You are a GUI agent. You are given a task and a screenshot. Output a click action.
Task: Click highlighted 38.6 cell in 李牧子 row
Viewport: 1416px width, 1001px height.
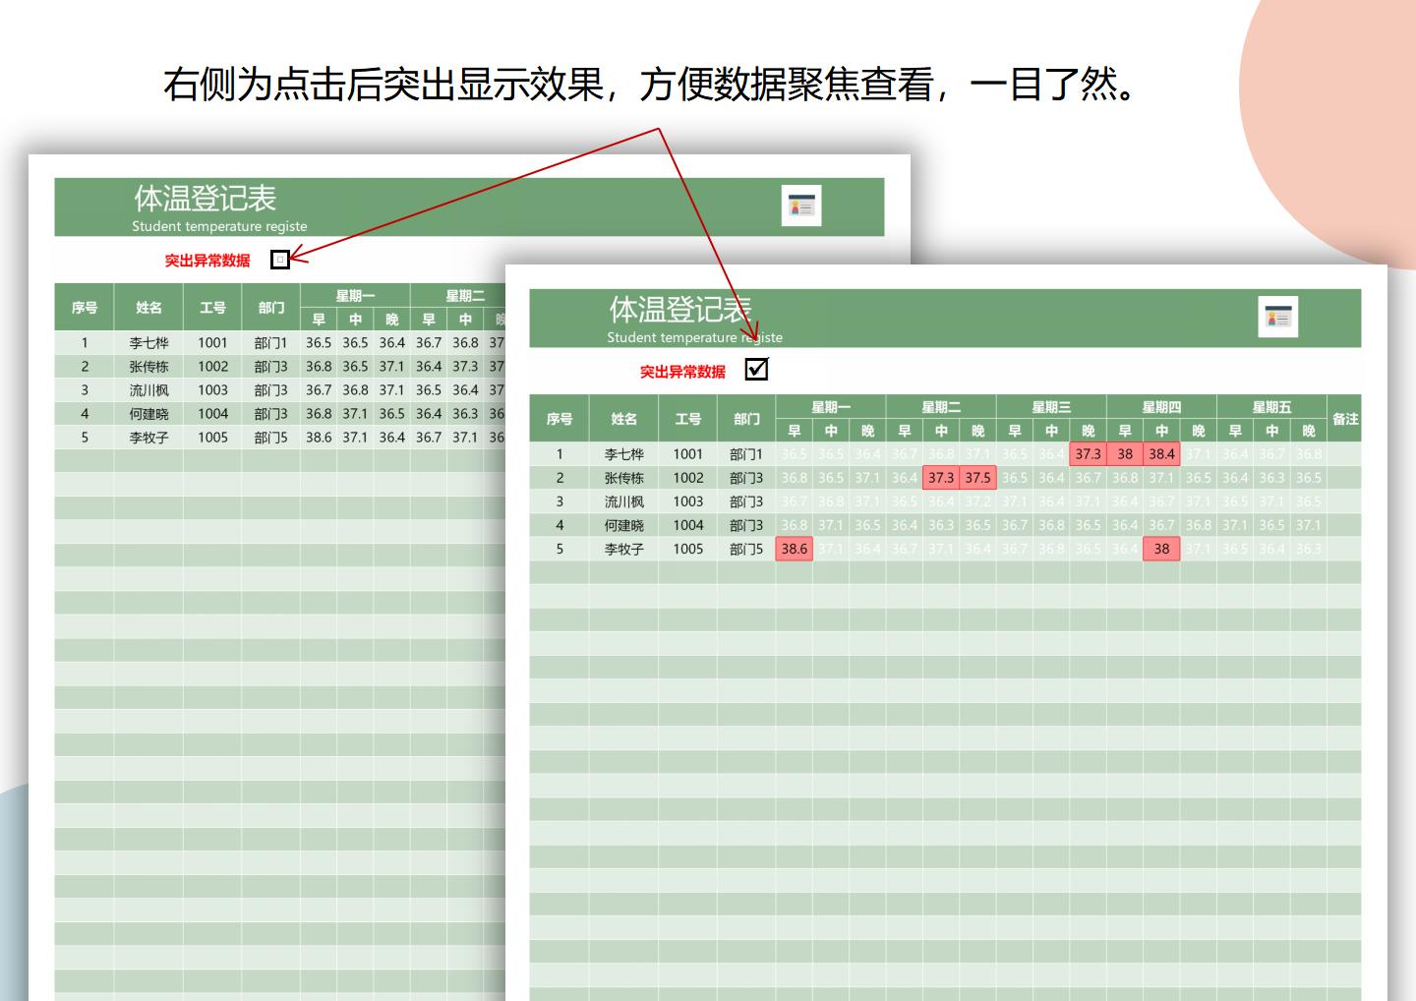coord(795,549)
